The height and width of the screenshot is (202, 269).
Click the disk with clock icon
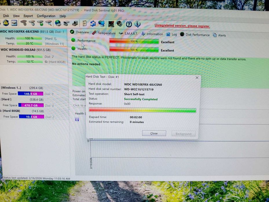(32, 23)
